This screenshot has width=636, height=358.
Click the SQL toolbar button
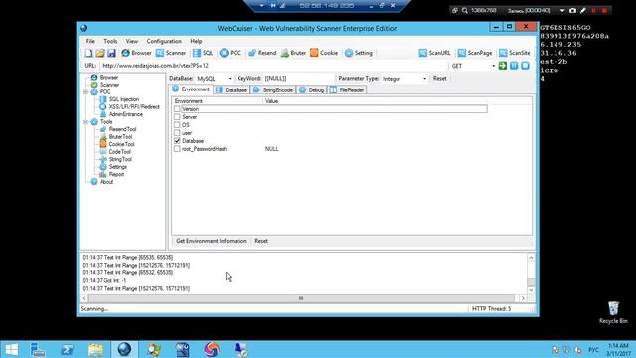(x=203, y=53)
